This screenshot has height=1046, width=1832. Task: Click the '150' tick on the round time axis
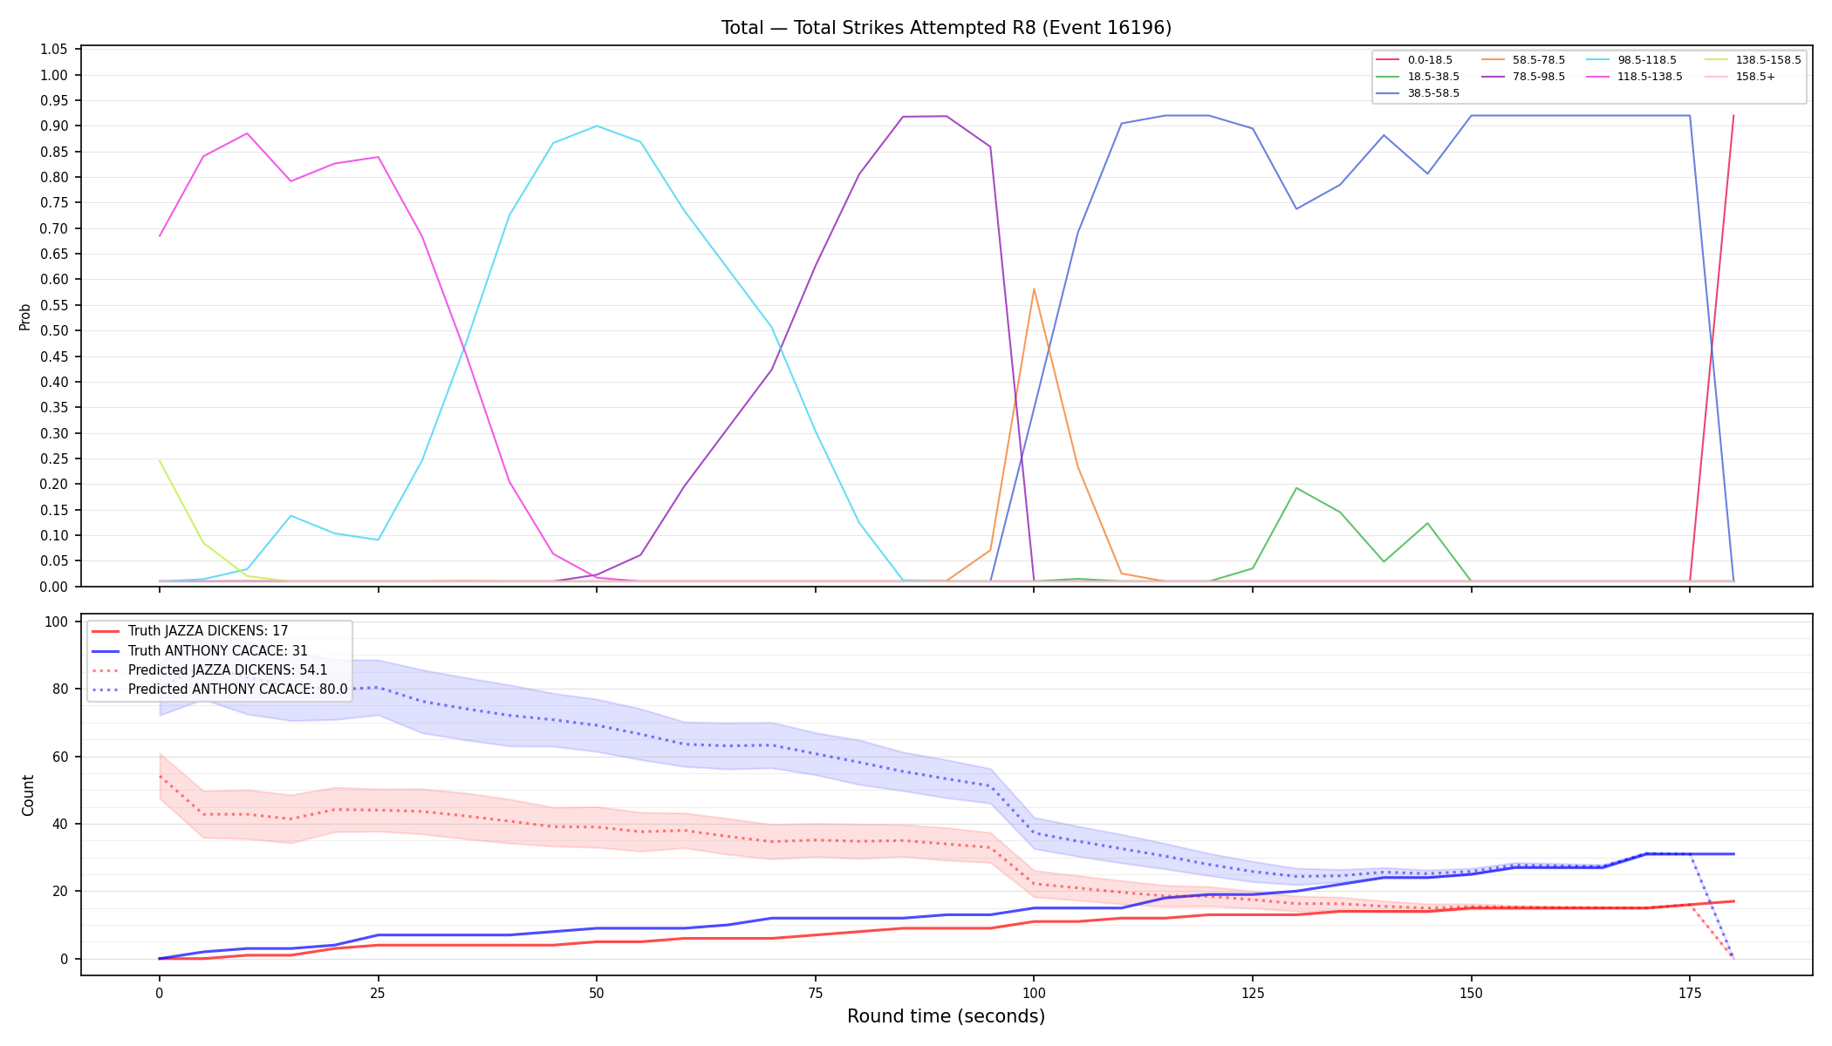[1471, 993]
